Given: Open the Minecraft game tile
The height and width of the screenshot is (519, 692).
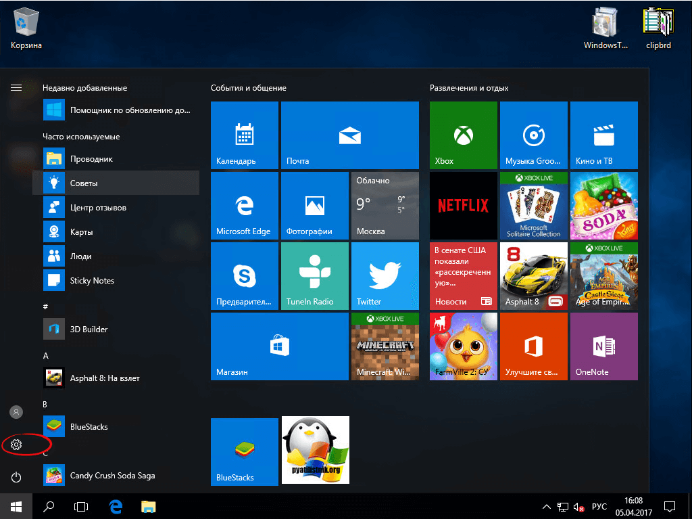Looking at the screenshot, I should 385,346.
